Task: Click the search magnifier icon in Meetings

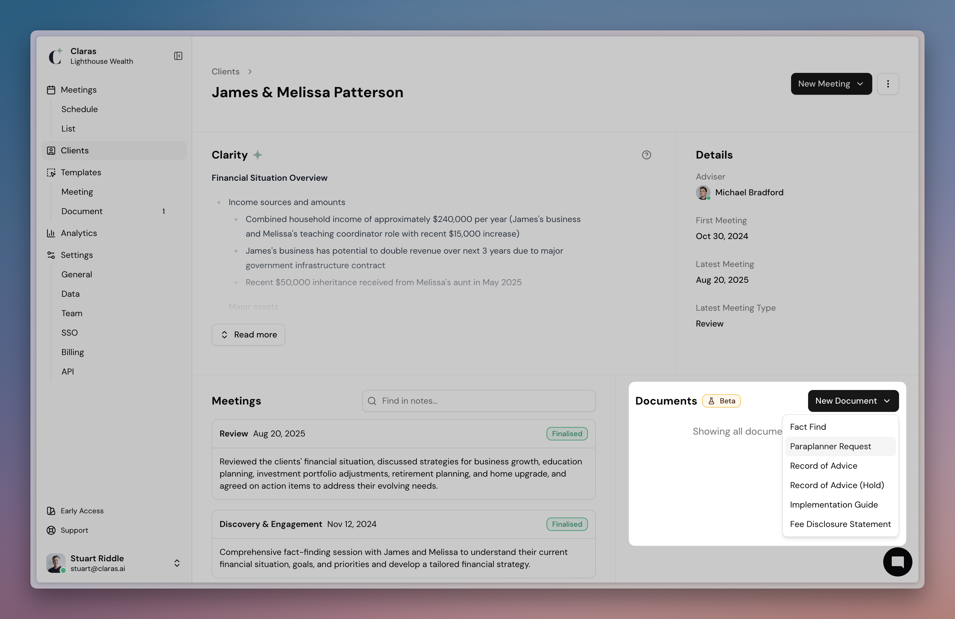Action: coord(372,401)
